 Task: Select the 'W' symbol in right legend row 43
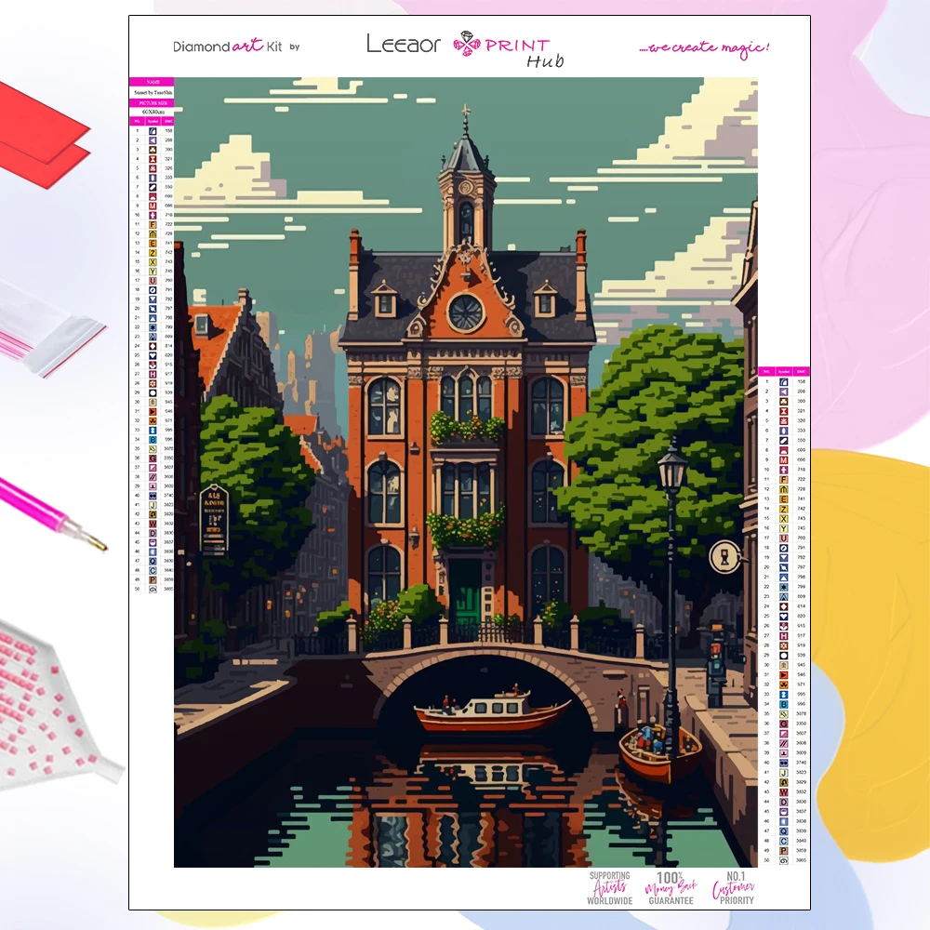tap(783, 792)
